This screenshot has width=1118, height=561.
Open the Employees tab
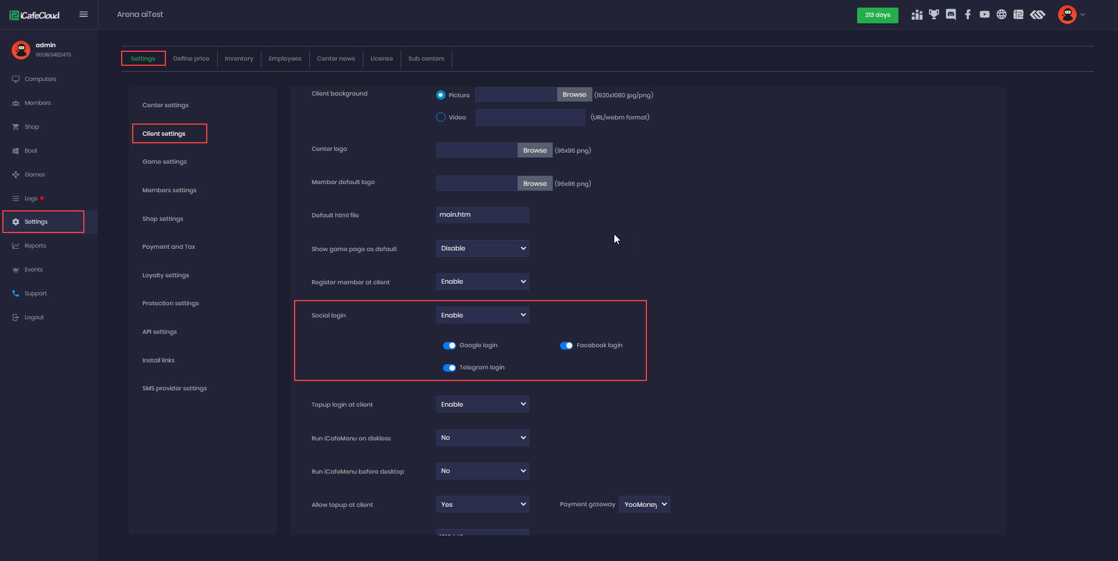point(285,59)
